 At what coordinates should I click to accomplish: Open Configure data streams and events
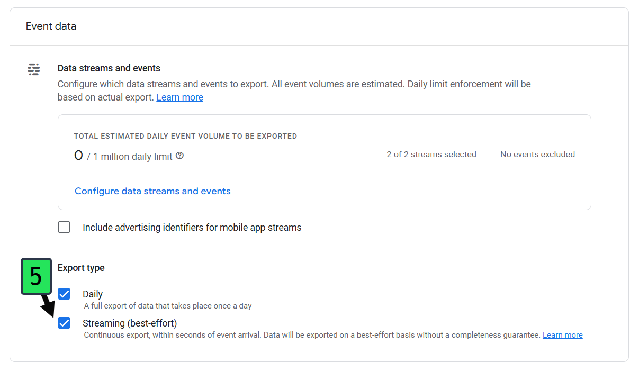(152, 191)
